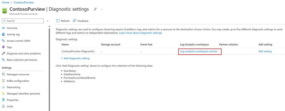The width and height of the screenshot is (285, 111).
Task: Open Networking under Settings
Action: click(13, 87)
